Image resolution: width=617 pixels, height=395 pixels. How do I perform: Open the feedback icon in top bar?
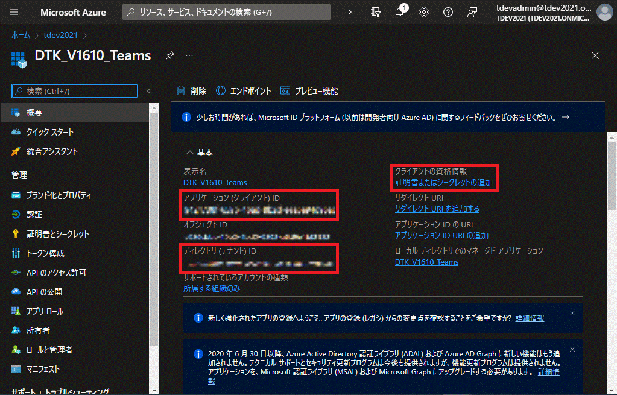(472, 12)
